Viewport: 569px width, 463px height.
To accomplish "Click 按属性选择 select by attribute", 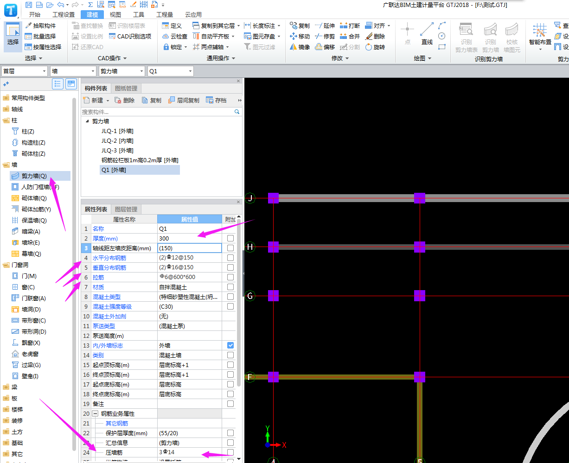I will pos(43,47).
